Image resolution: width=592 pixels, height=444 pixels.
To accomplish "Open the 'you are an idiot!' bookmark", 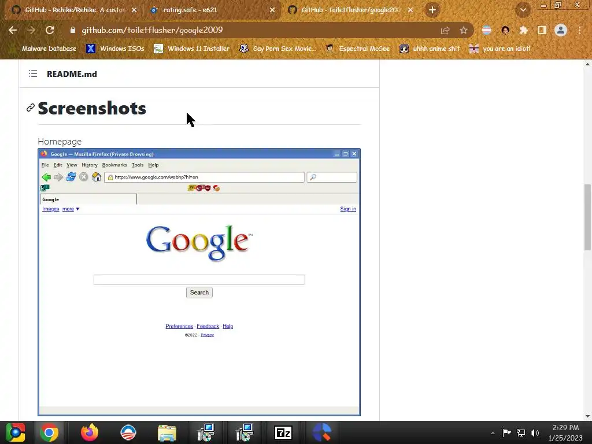I will pos(499,49).
